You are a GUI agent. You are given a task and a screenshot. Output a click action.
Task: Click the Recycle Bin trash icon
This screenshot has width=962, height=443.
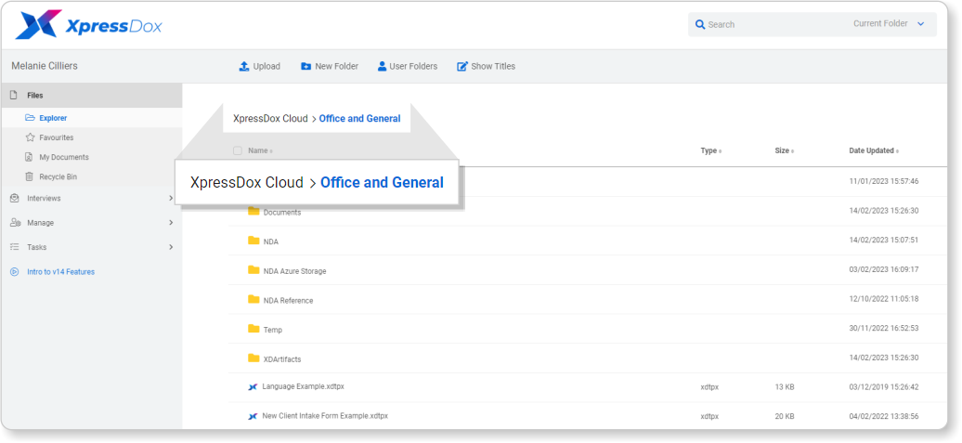tap(29, 176)
